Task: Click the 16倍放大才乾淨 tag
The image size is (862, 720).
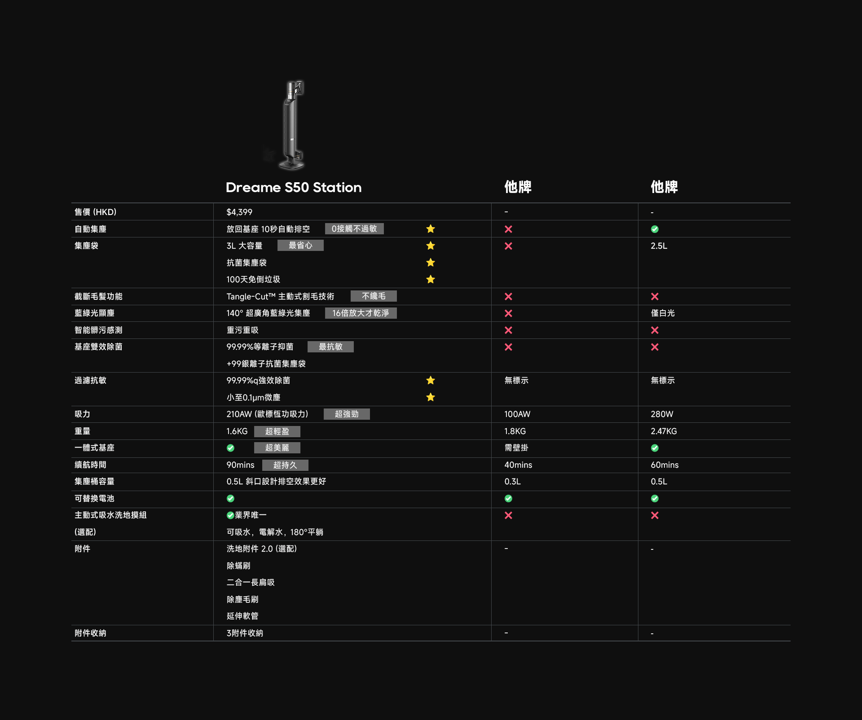Action: [x=361, y=313]
